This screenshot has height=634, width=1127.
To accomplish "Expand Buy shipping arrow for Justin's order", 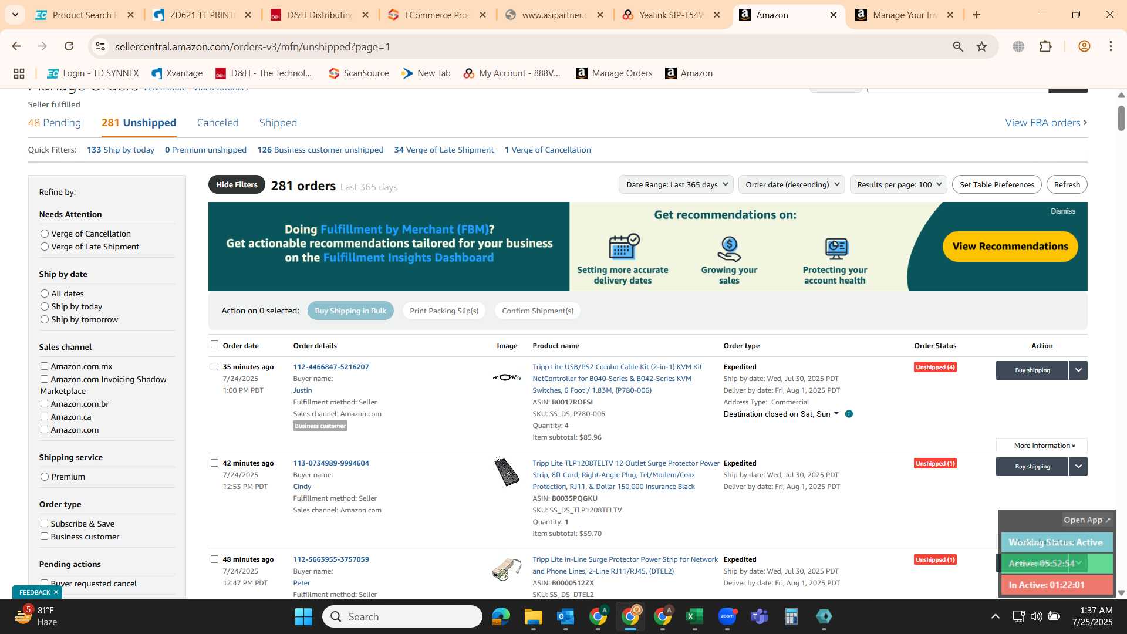I will pyautogui.click(x=1078, y=370).
